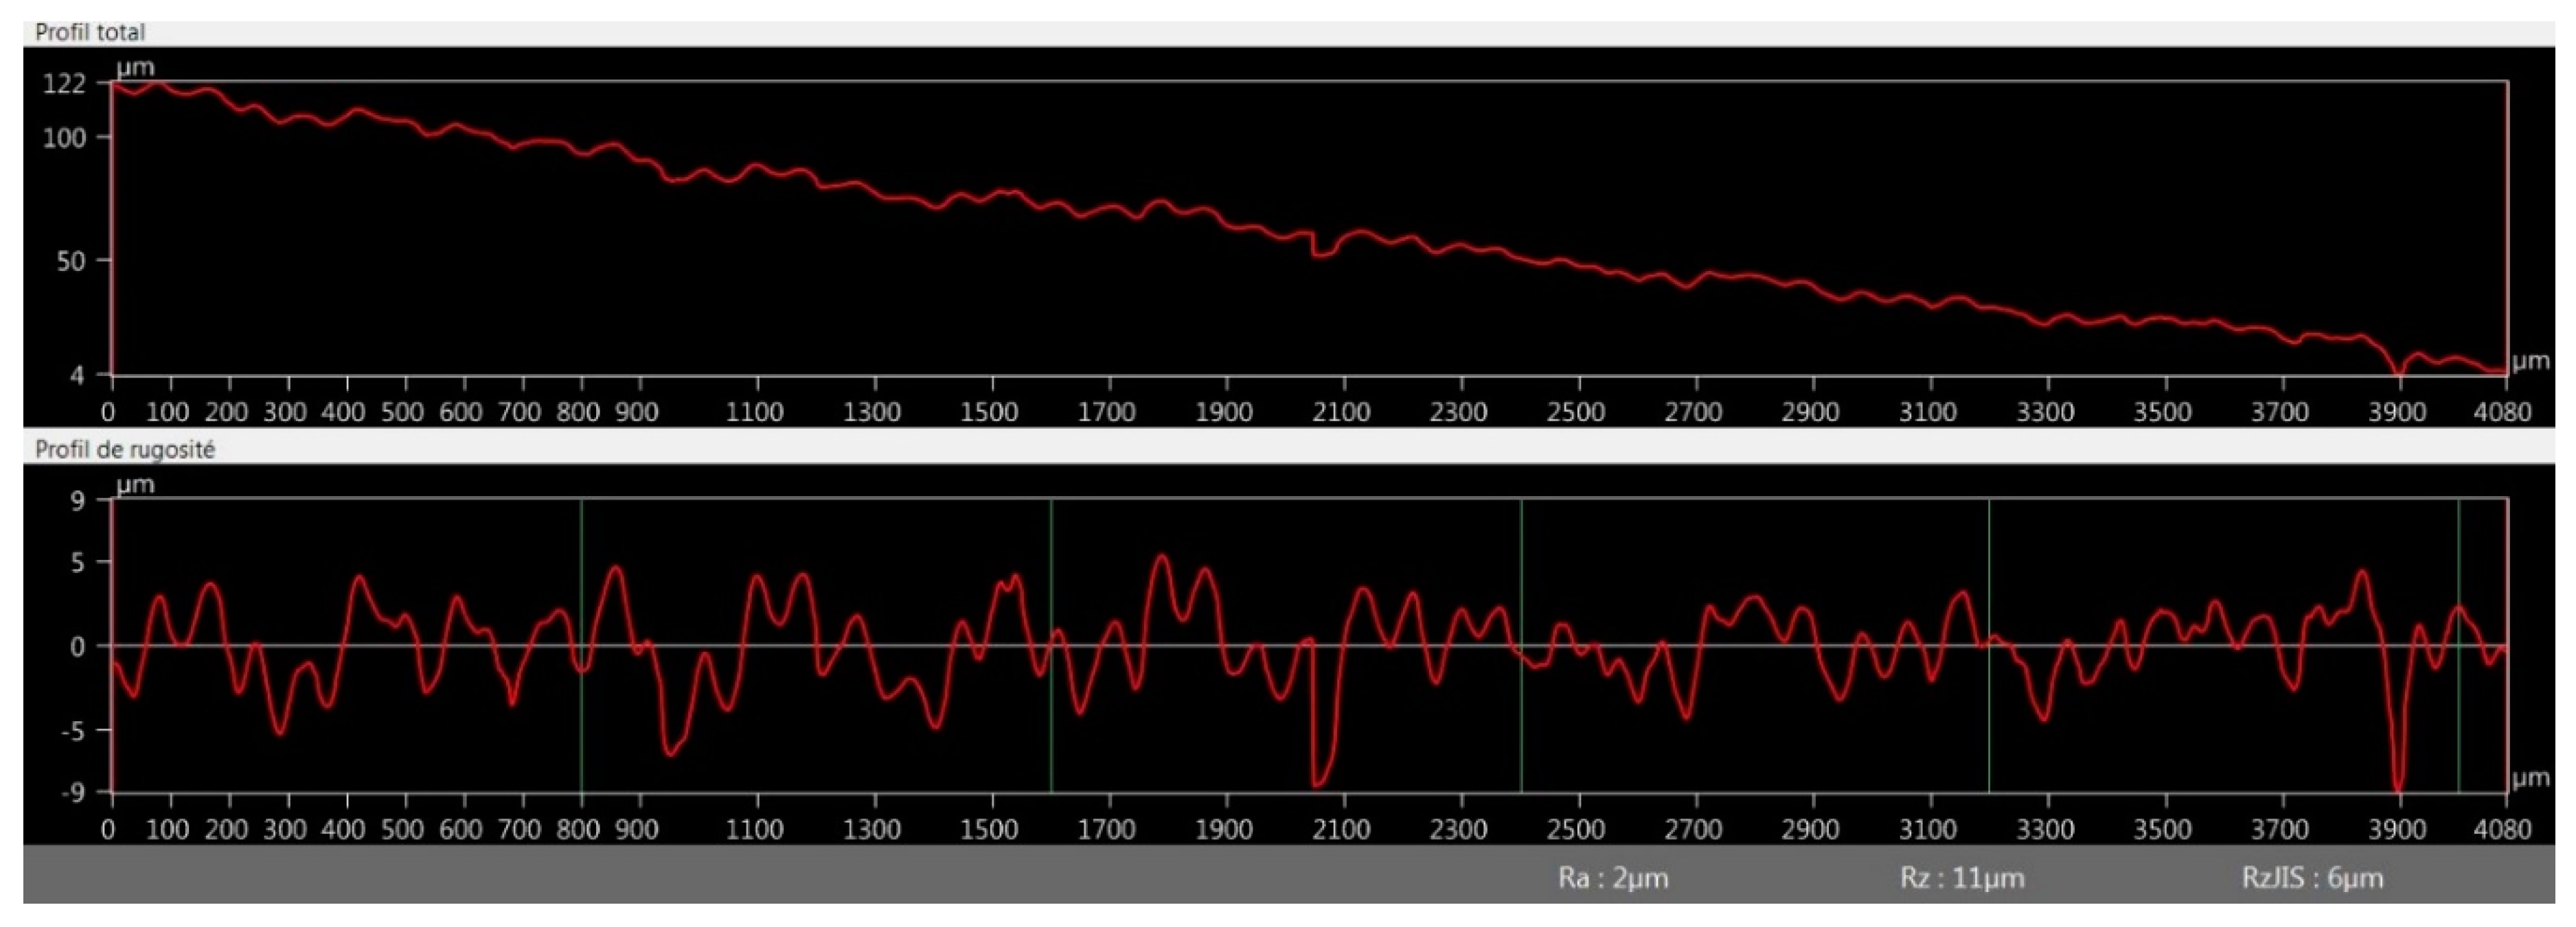The image size is (2576, 927).
Task: Click the Profil total panel title
Action: 90,32
